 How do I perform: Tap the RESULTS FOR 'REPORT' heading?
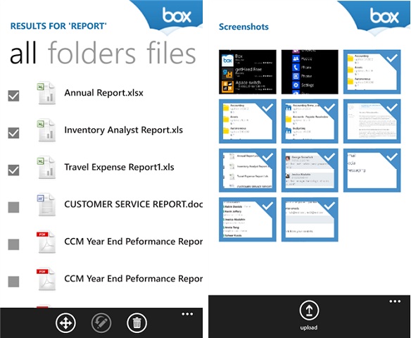[x=58, y=26]
